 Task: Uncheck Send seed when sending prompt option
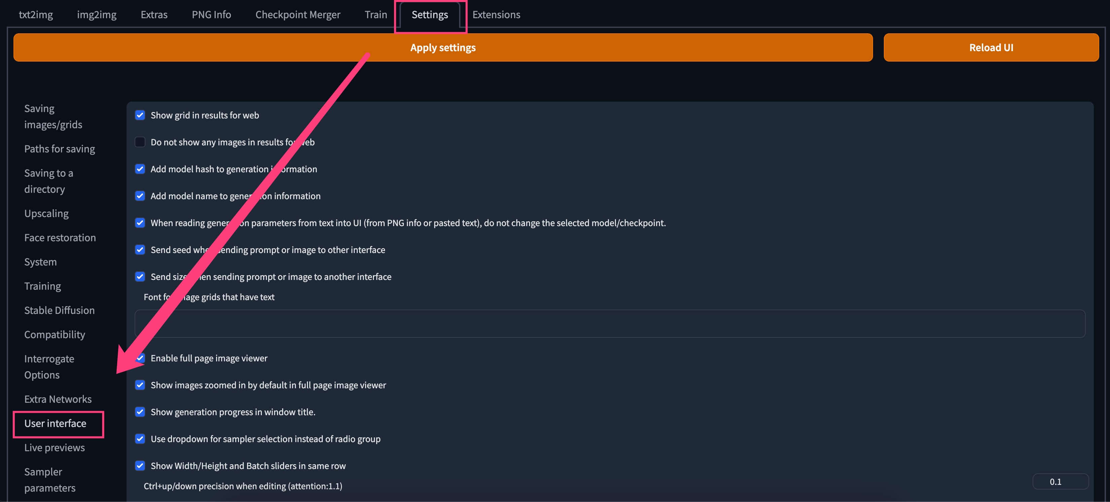(x=140, y=250)
